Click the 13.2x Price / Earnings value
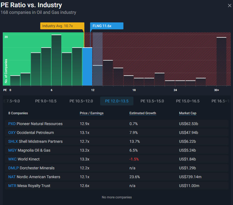 coord(85,150)
